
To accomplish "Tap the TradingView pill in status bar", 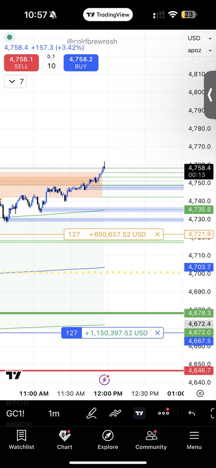I will click(108, 15).
